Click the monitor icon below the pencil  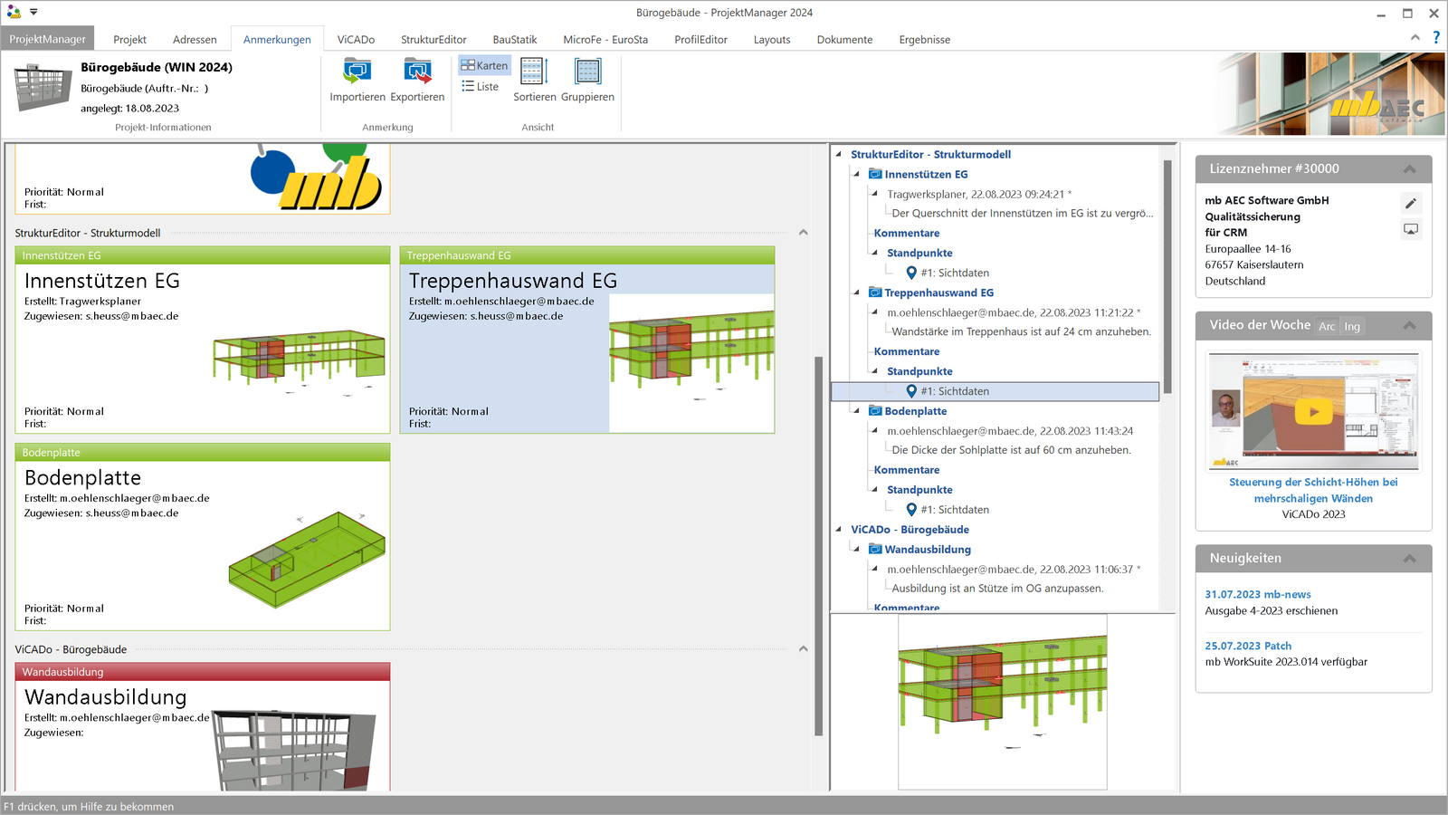[1411, 229]
